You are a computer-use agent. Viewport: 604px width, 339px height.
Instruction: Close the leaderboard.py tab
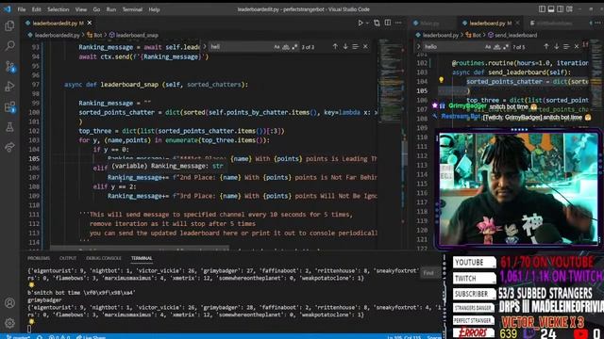(517, 23)
